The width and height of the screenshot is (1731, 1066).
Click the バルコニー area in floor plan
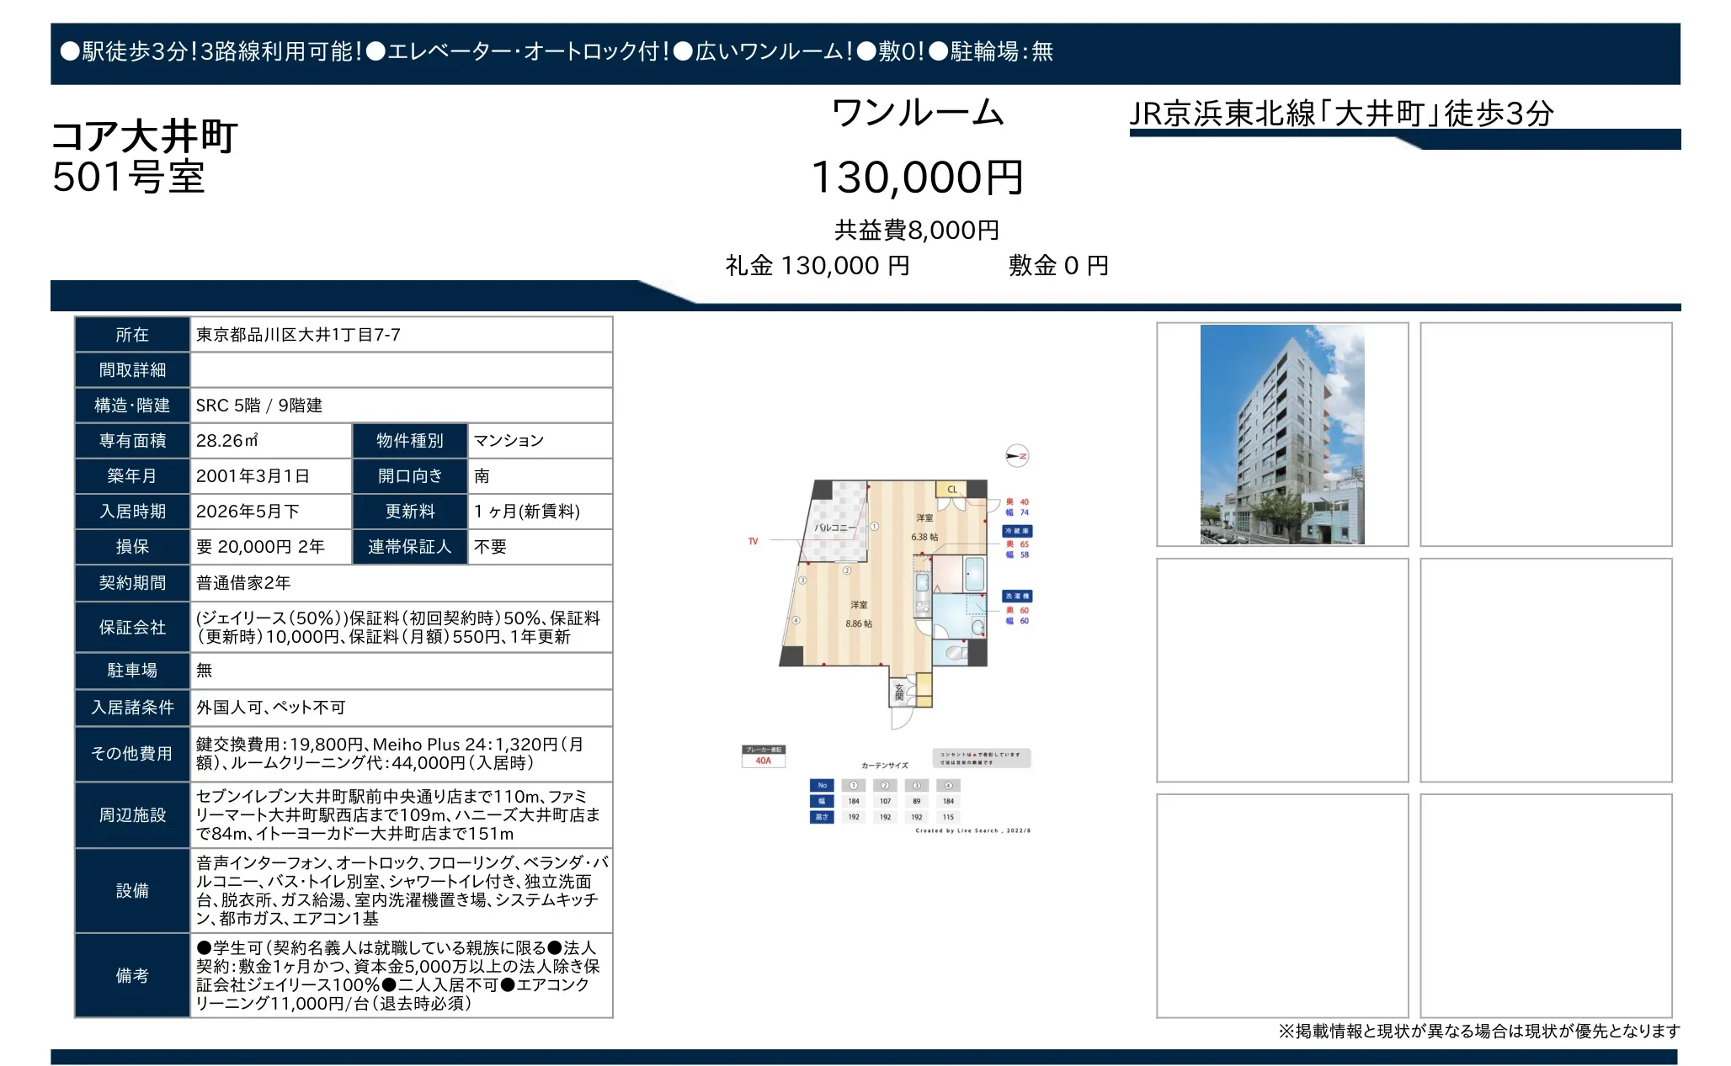[835, 528]
